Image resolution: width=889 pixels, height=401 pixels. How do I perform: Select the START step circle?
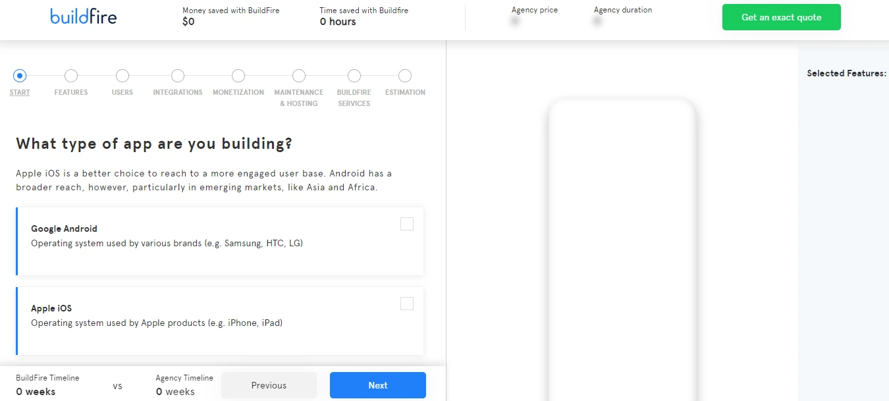[x=20, y=76]
